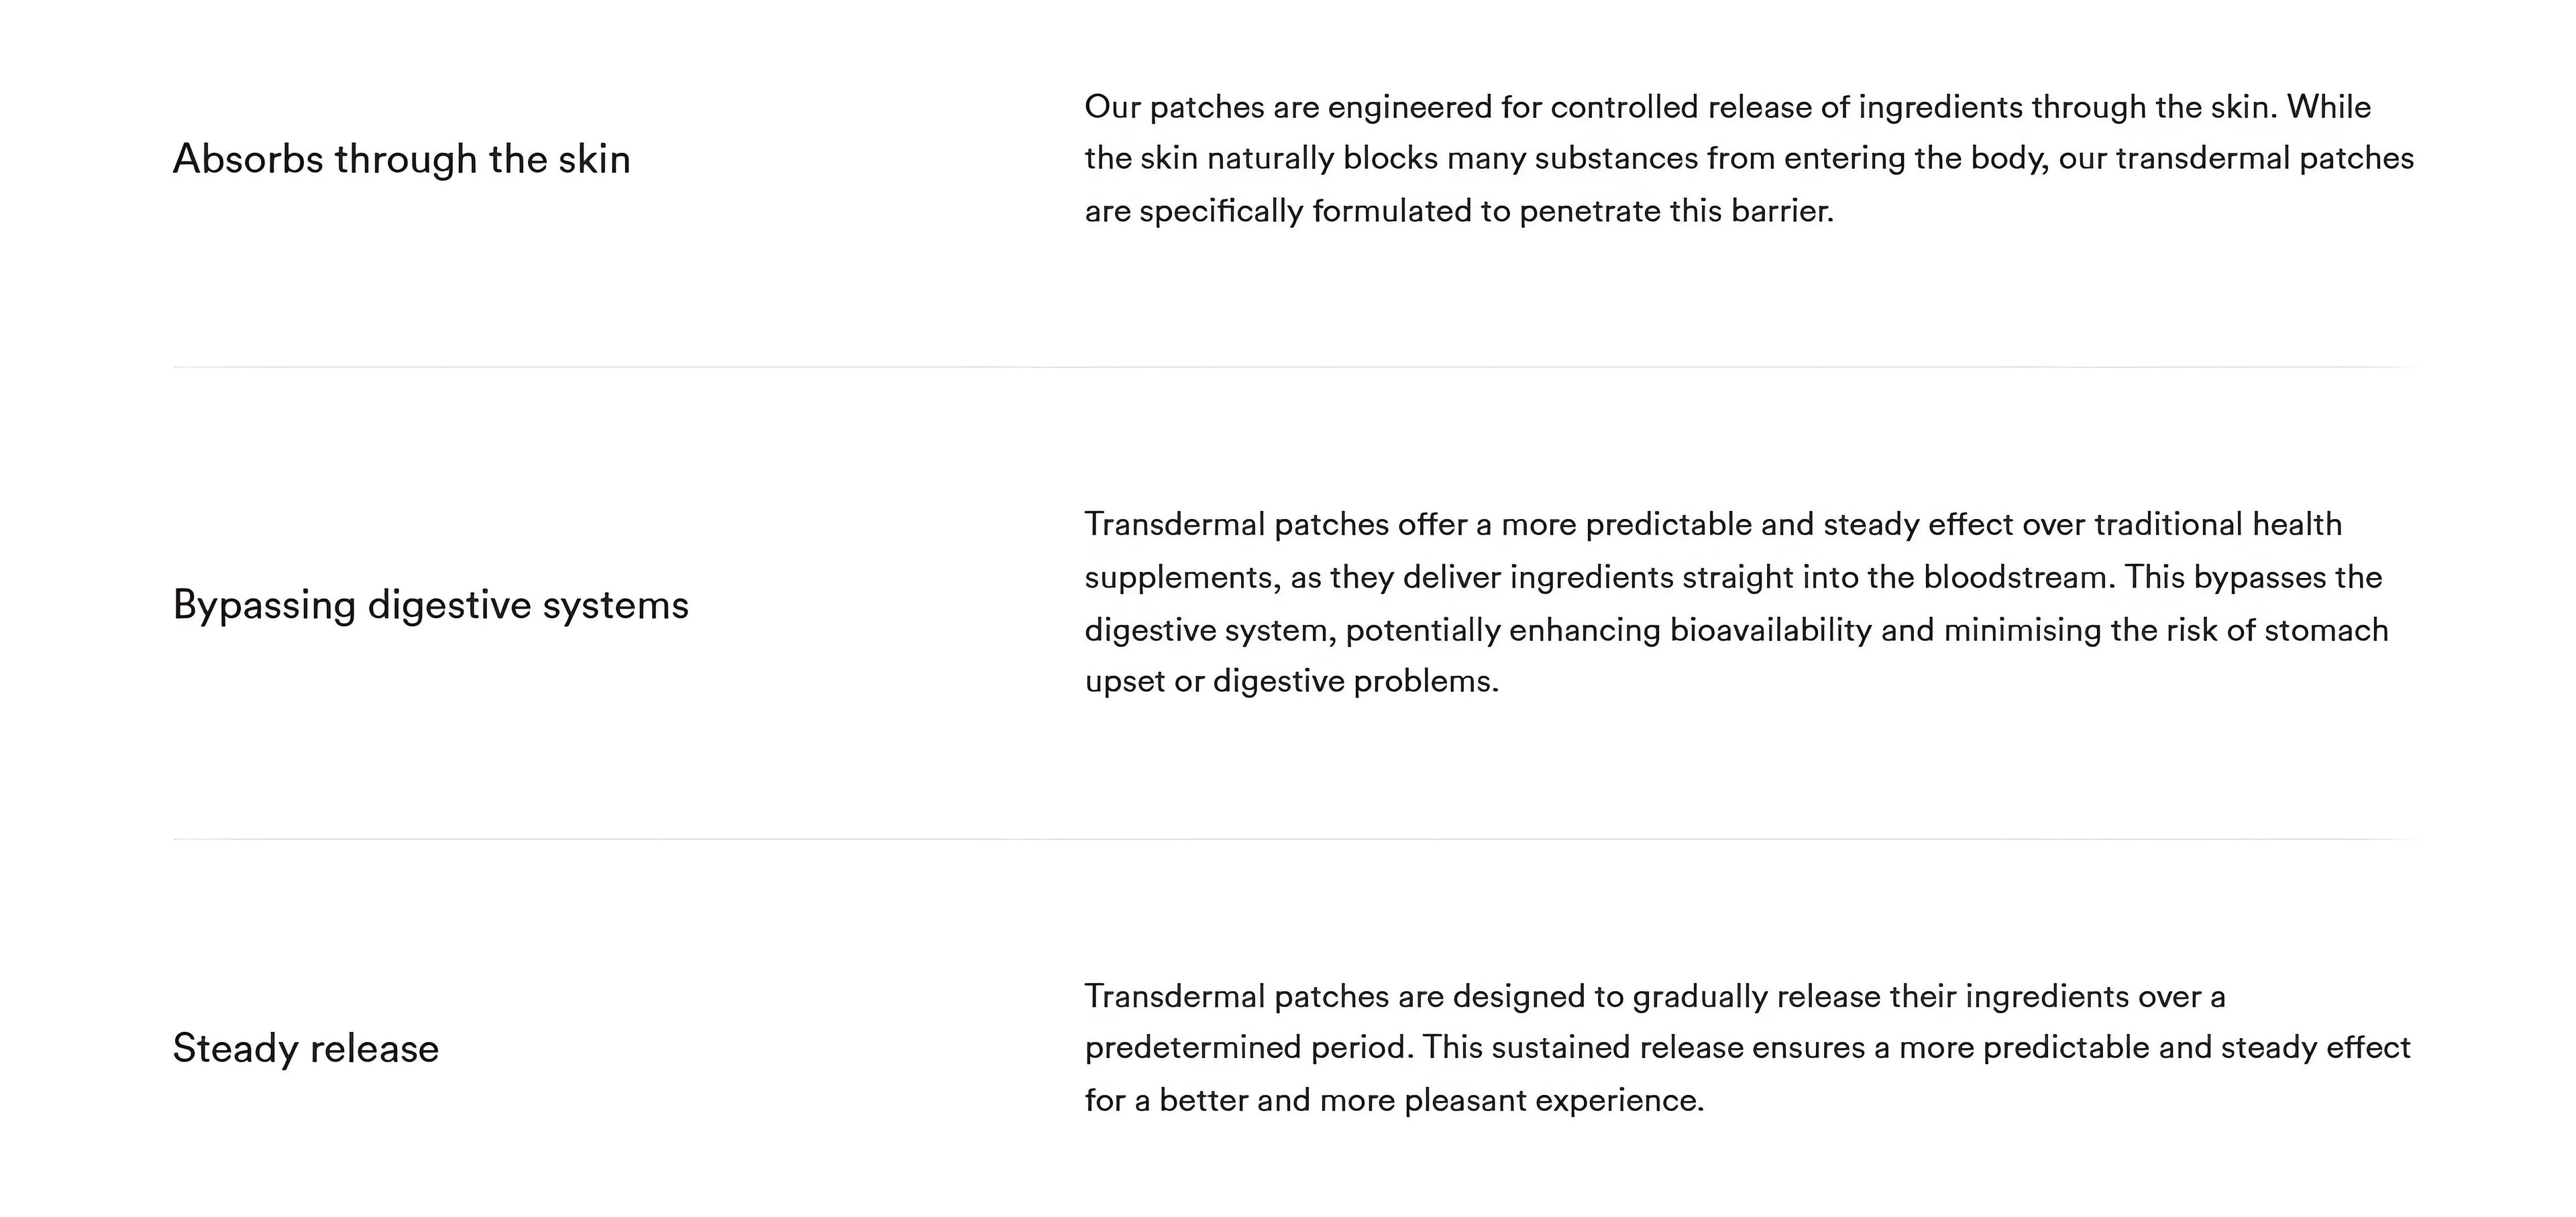Click the divider line above "Steady release" section
This screenshot has height=1217, width=2576.
click(x=1294, y=839)
